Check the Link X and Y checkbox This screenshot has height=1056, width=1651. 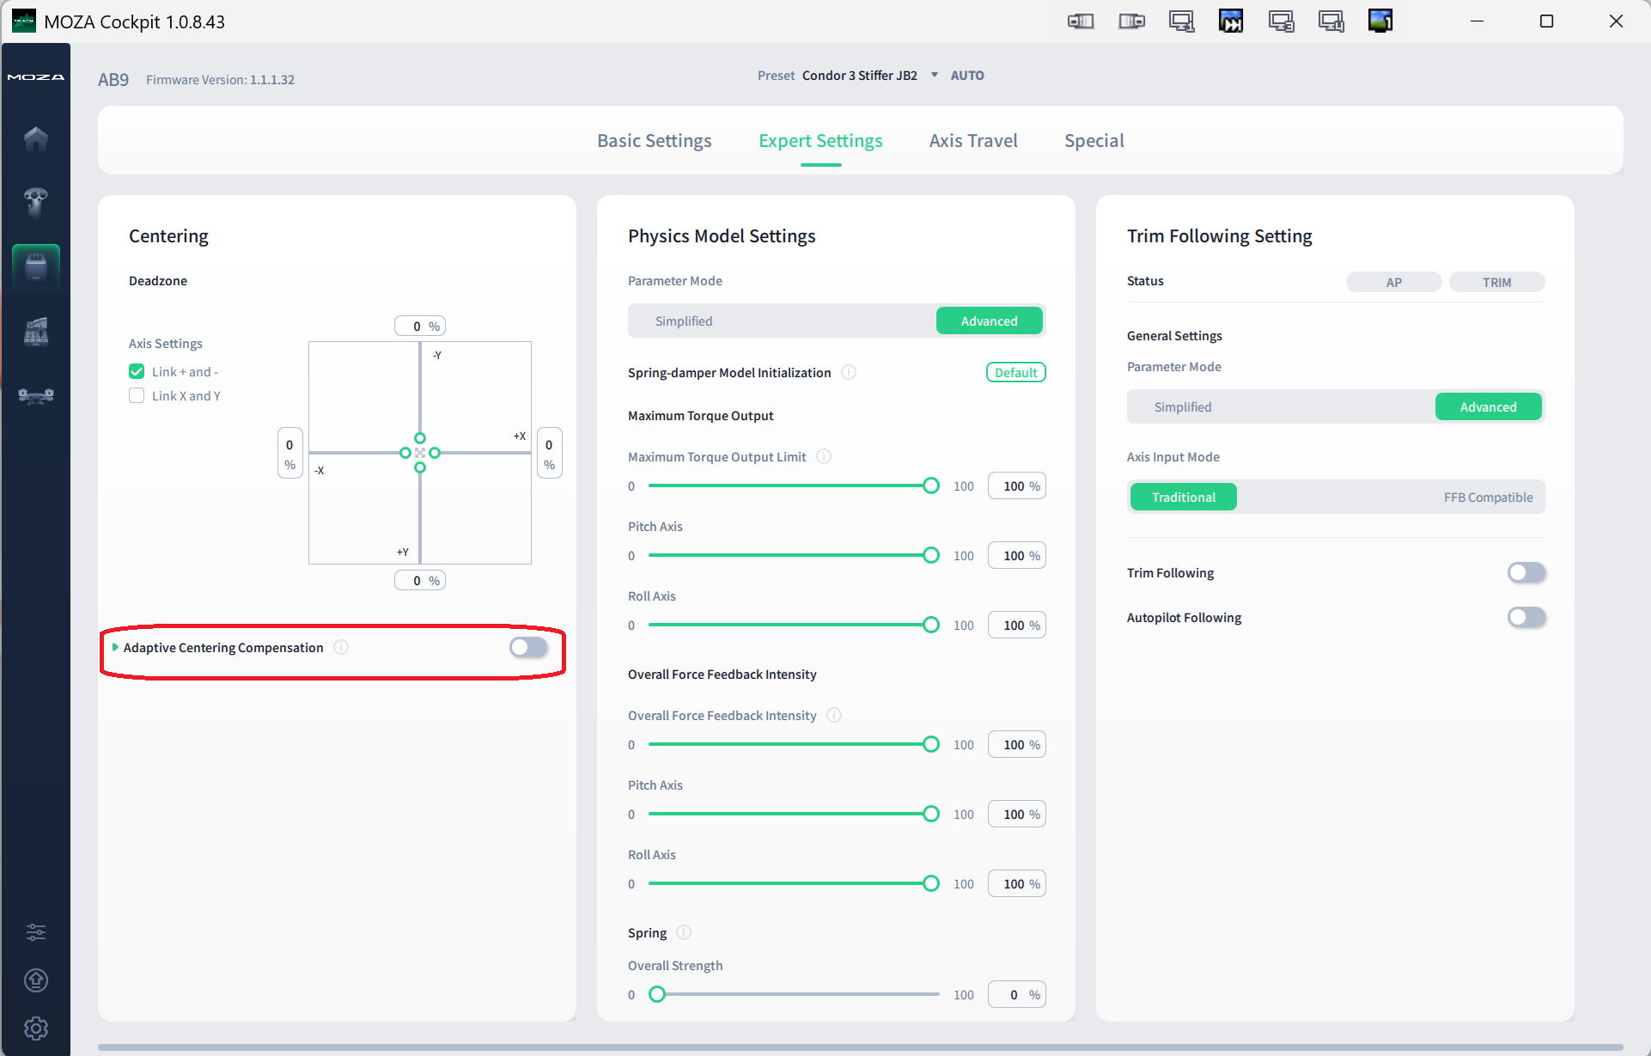[x=137, y=396]
